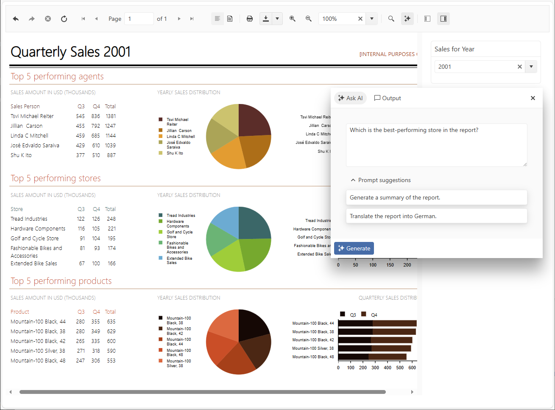
Task: Select the 'Translate the report into German' suggestion
Action: coord(436,216)
